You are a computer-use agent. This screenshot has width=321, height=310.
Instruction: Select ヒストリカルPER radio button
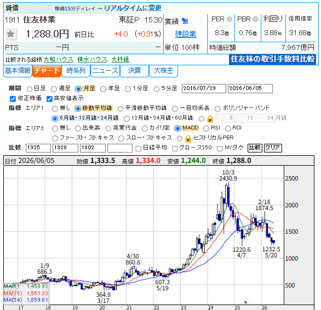click(x=180, y=138)
